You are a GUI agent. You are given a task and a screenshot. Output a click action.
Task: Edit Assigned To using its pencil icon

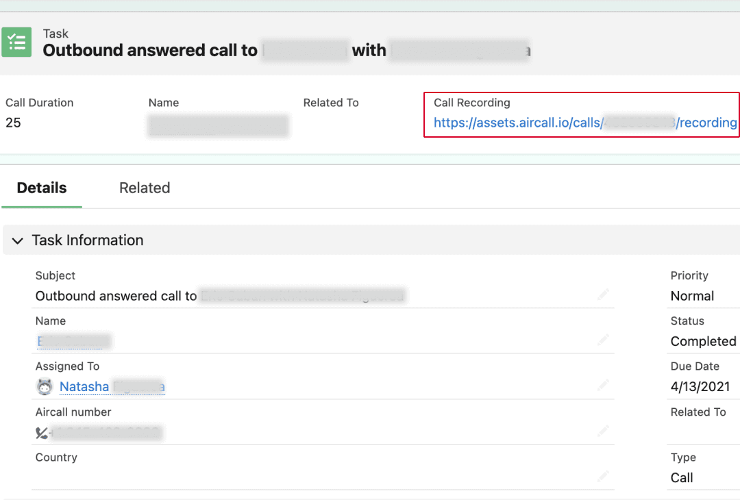(x=603, y=386)
